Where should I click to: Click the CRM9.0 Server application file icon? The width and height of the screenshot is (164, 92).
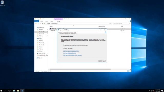[x=50, y=29]
